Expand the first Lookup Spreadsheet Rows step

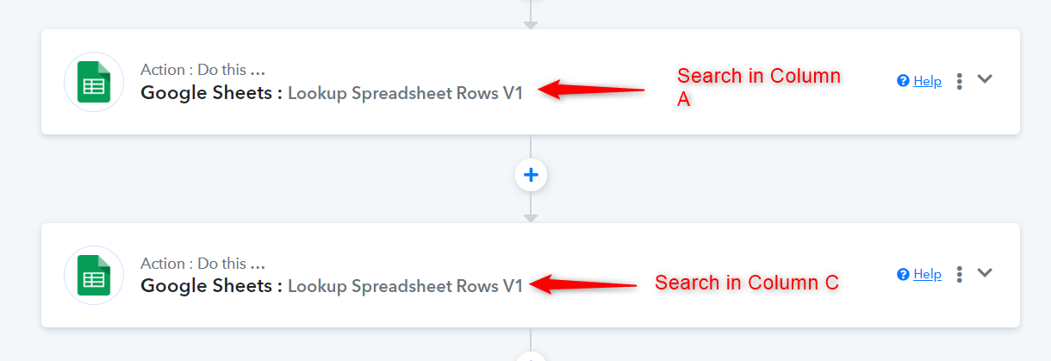[x=985, y=79]
